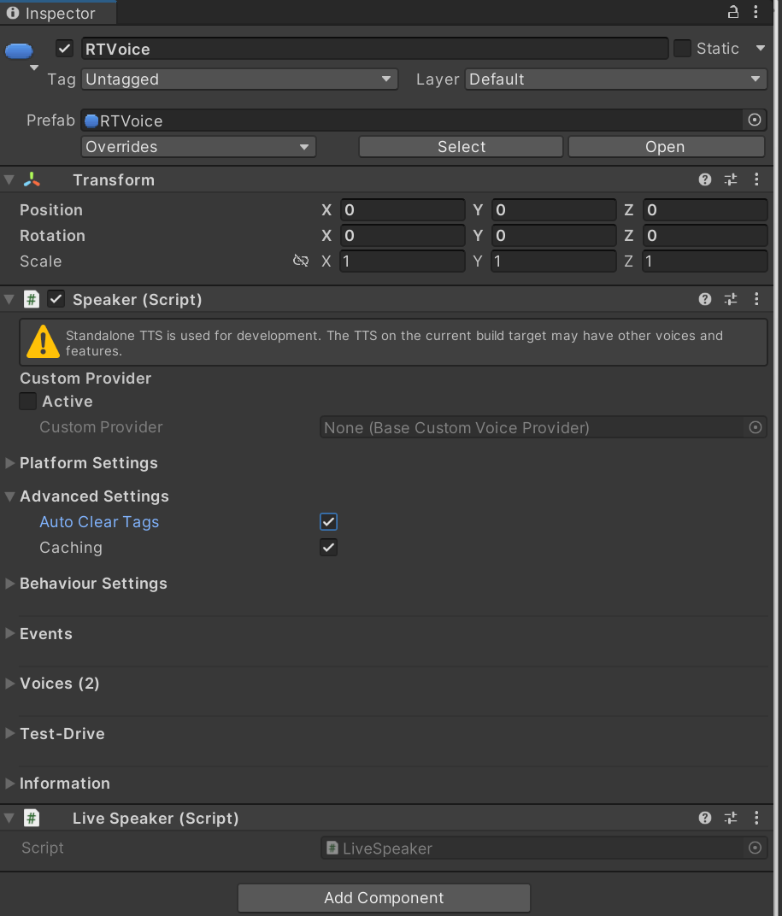The height and width of the screenshot is (916, 782).
Task: Toggle the Scale constrain proportions link icon
Action: (301, 261)
